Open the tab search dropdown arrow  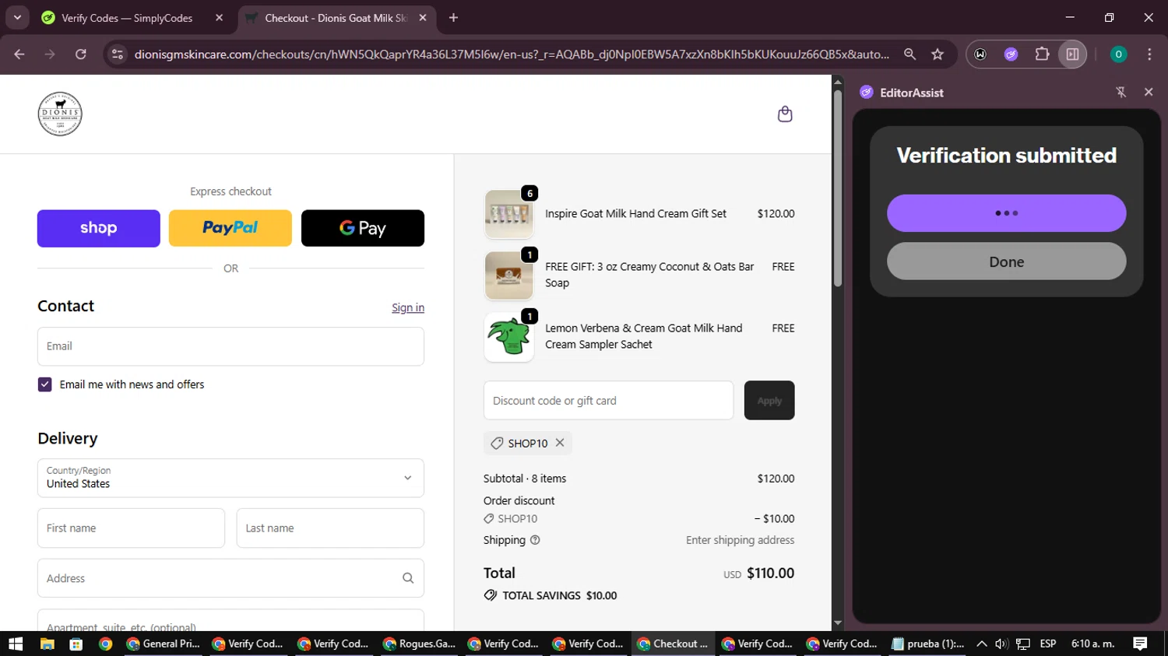point(17,17)
